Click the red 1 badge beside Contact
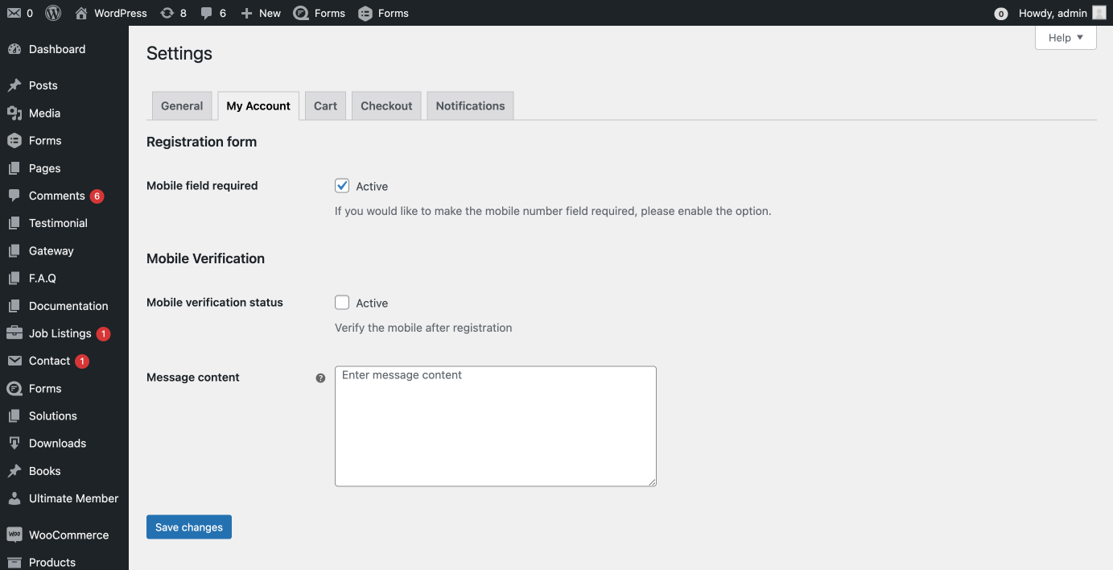 click(x=82, y=361)
